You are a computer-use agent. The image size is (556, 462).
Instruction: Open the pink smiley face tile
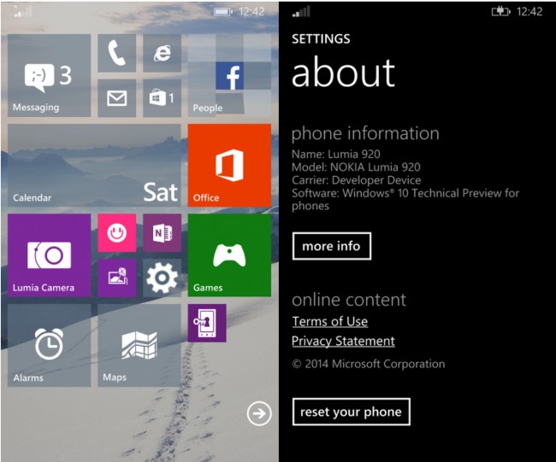coord(116,233)
